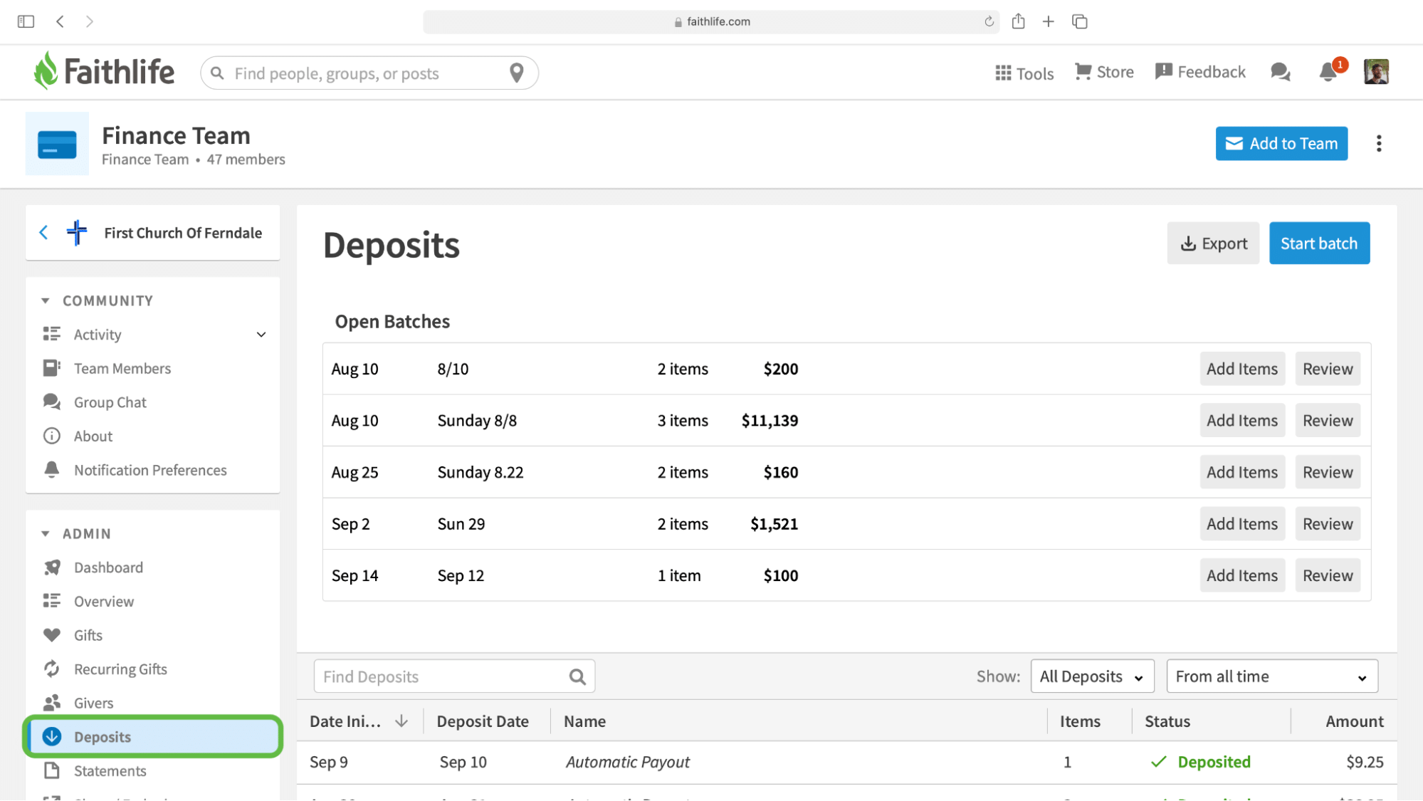
Task: Sort by Date Initiated column
Action: click(x=359, y=721)
